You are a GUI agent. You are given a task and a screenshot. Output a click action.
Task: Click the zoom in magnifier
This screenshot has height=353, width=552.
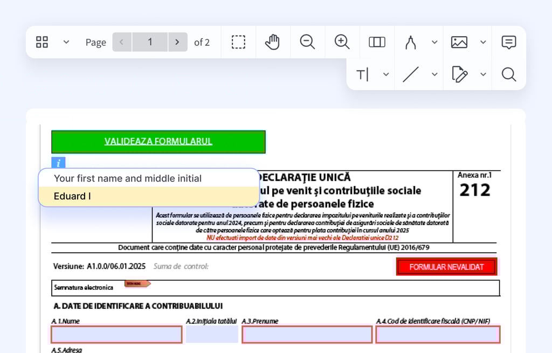(342, 42)
